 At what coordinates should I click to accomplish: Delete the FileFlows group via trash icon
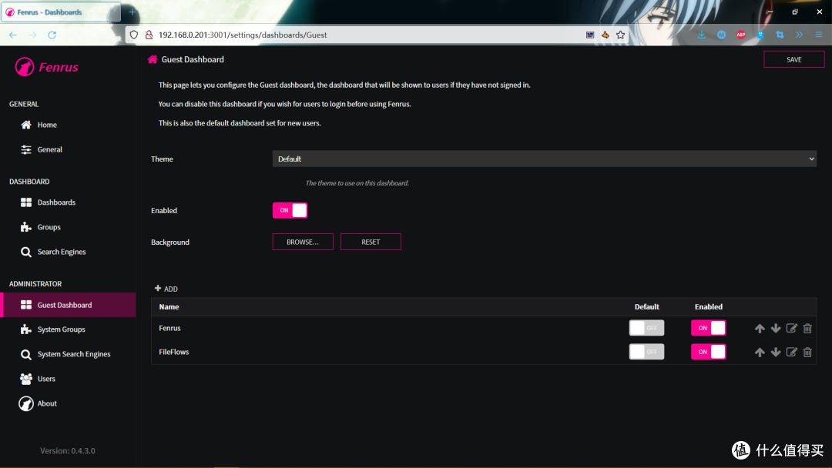pos(807,353)
